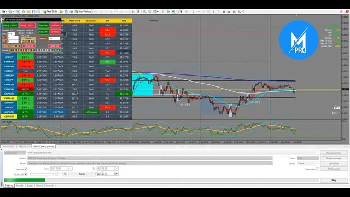Adjust the simulator Speed bar
The height and width of the screenshot is (197, 350).
(32, 50)
